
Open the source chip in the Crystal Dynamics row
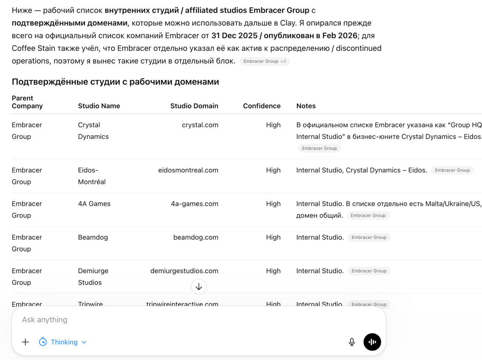pos(319,148)
